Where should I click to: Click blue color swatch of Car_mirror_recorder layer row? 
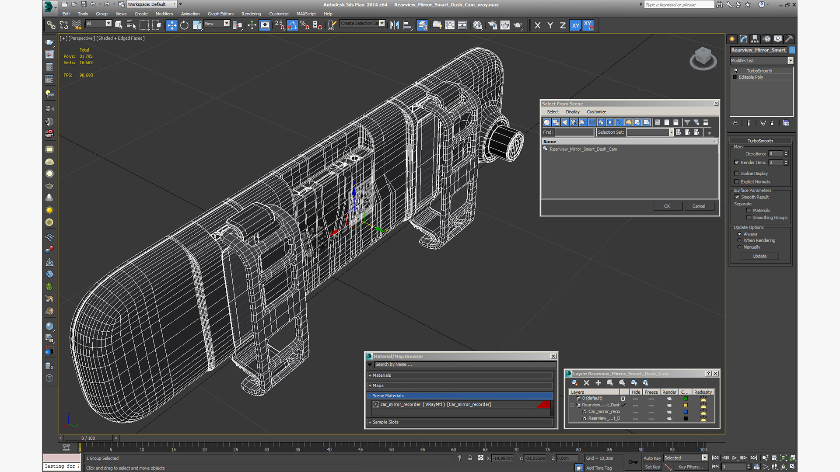[686, 412]
